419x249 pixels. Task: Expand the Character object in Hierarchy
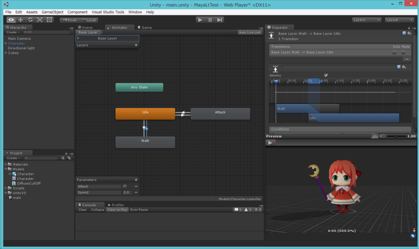click(6, 43)
